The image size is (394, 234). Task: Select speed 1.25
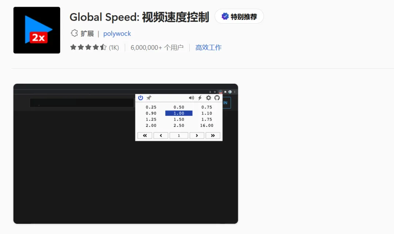point(151,119)
